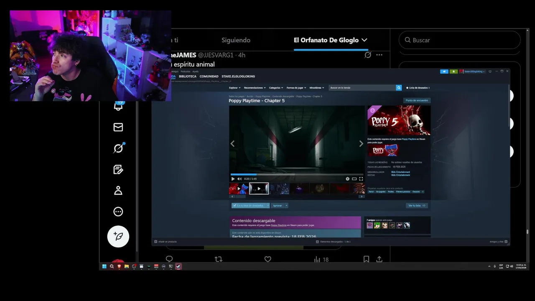
Task: Enter fullscreen in the trailer player
Action: coord(361,179)
